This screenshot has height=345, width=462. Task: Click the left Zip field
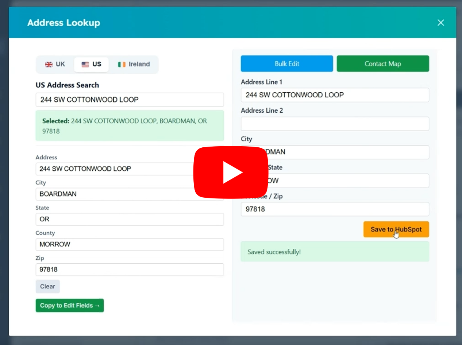[130, 270]
